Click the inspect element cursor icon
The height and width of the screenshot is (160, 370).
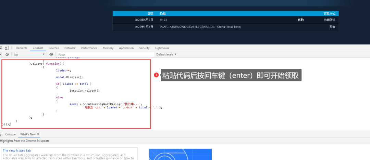1,48
